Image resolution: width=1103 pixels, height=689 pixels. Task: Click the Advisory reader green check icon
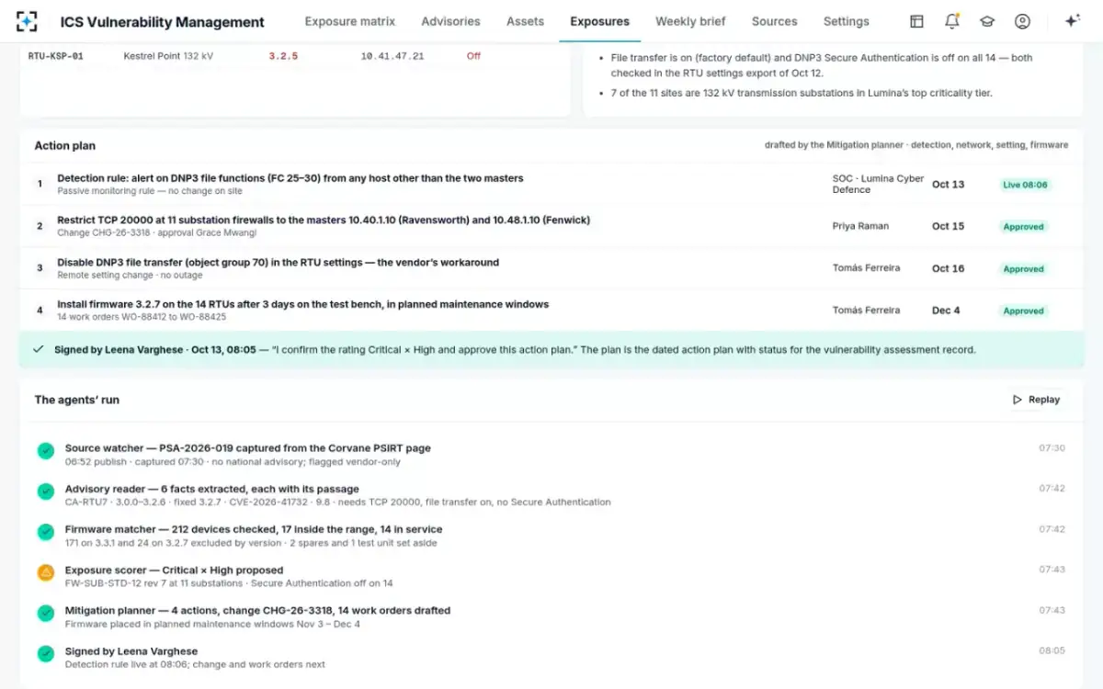[46, 491]
